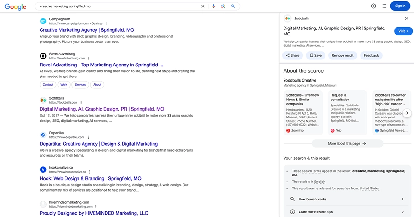The height and width of the screenshot is (217, 414).
Task: Click underlined 'United States' link
Action: coord(369,188)
